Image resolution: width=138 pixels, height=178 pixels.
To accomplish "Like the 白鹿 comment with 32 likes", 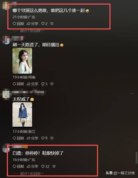I will (45, 166).
